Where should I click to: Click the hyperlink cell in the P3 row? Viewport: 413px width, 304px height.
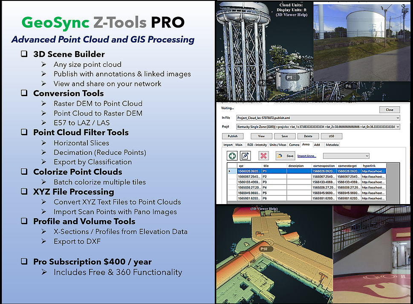pos(373,182)
